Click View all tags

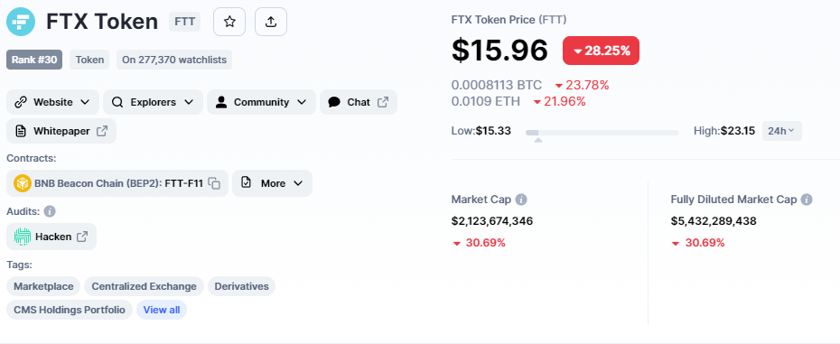click(162, 310)
